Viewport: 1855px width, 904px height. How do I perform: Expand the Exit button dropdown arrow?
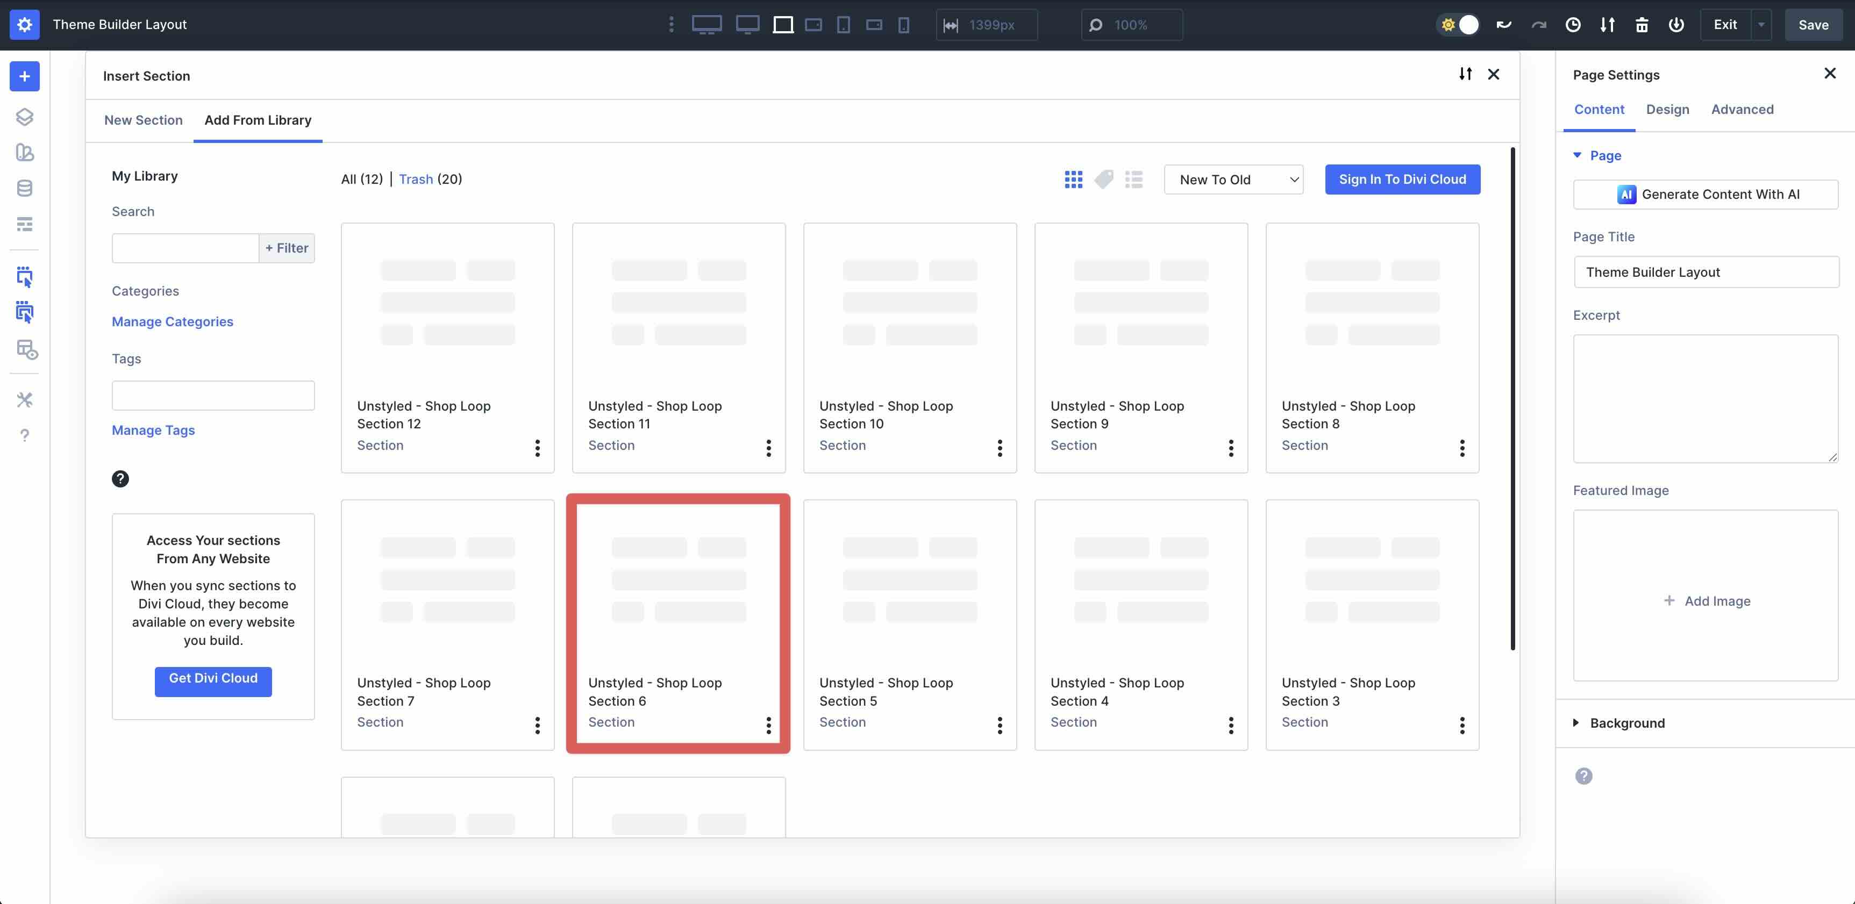tap(1761, 25)
